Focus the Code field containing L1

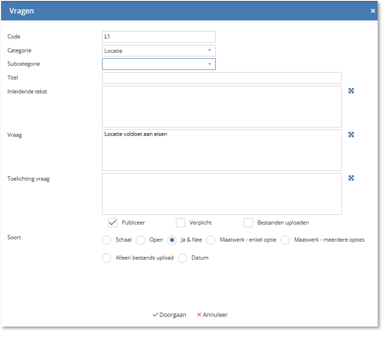(159, 37)
